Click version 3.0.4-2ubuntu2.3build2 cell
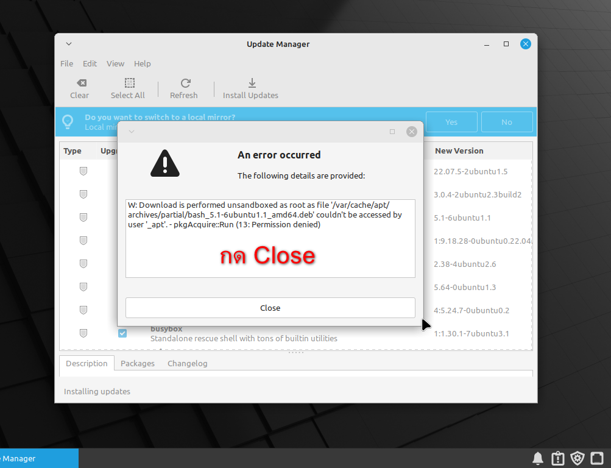 [x=478, y=194]
